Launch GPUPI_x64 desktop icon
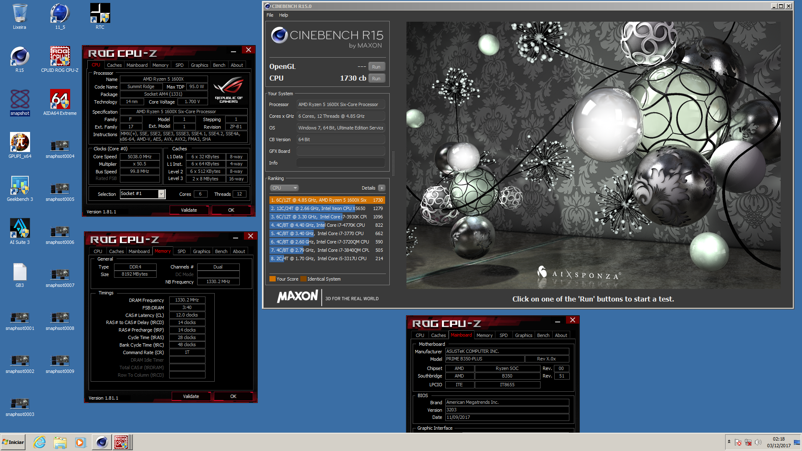 click(x=20, y=145)
